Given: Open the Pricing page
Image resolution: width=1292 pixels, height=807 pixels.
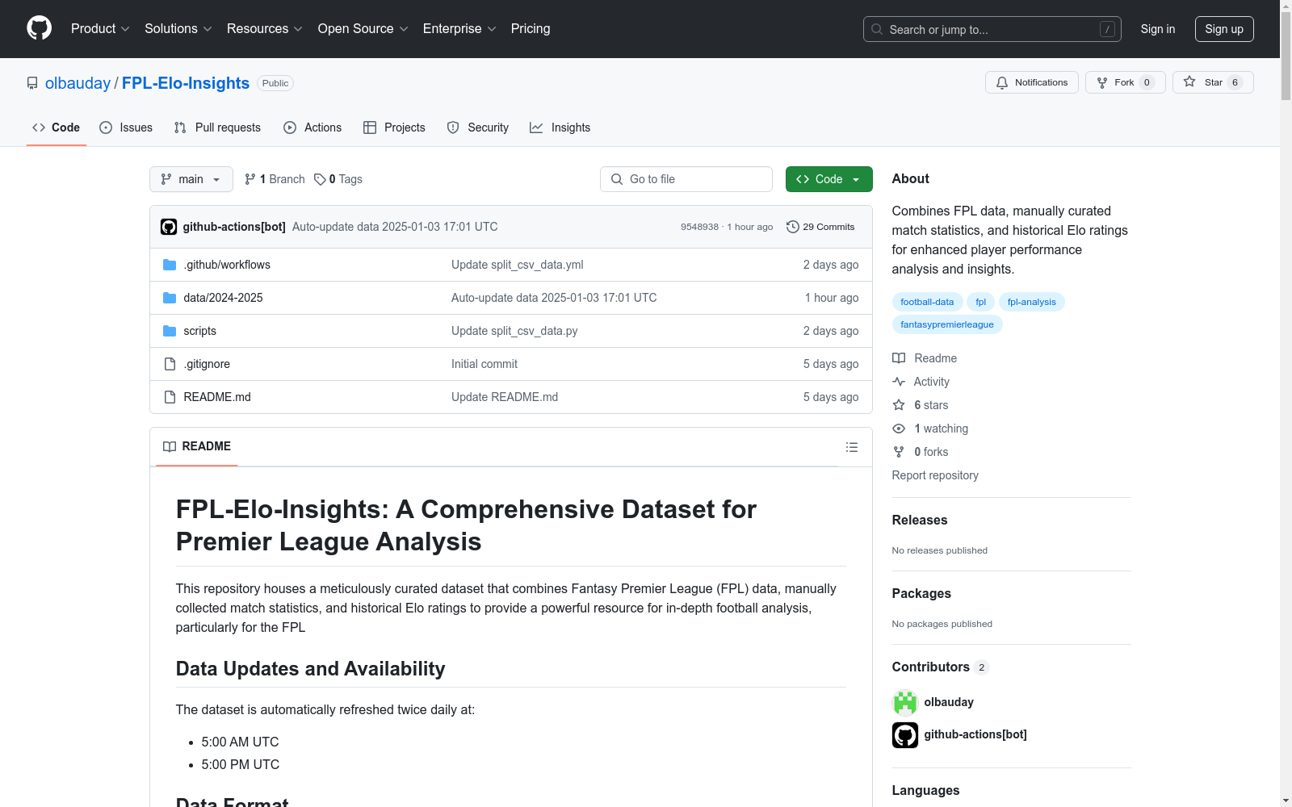Looking at the screenshot, I should 531,28.
